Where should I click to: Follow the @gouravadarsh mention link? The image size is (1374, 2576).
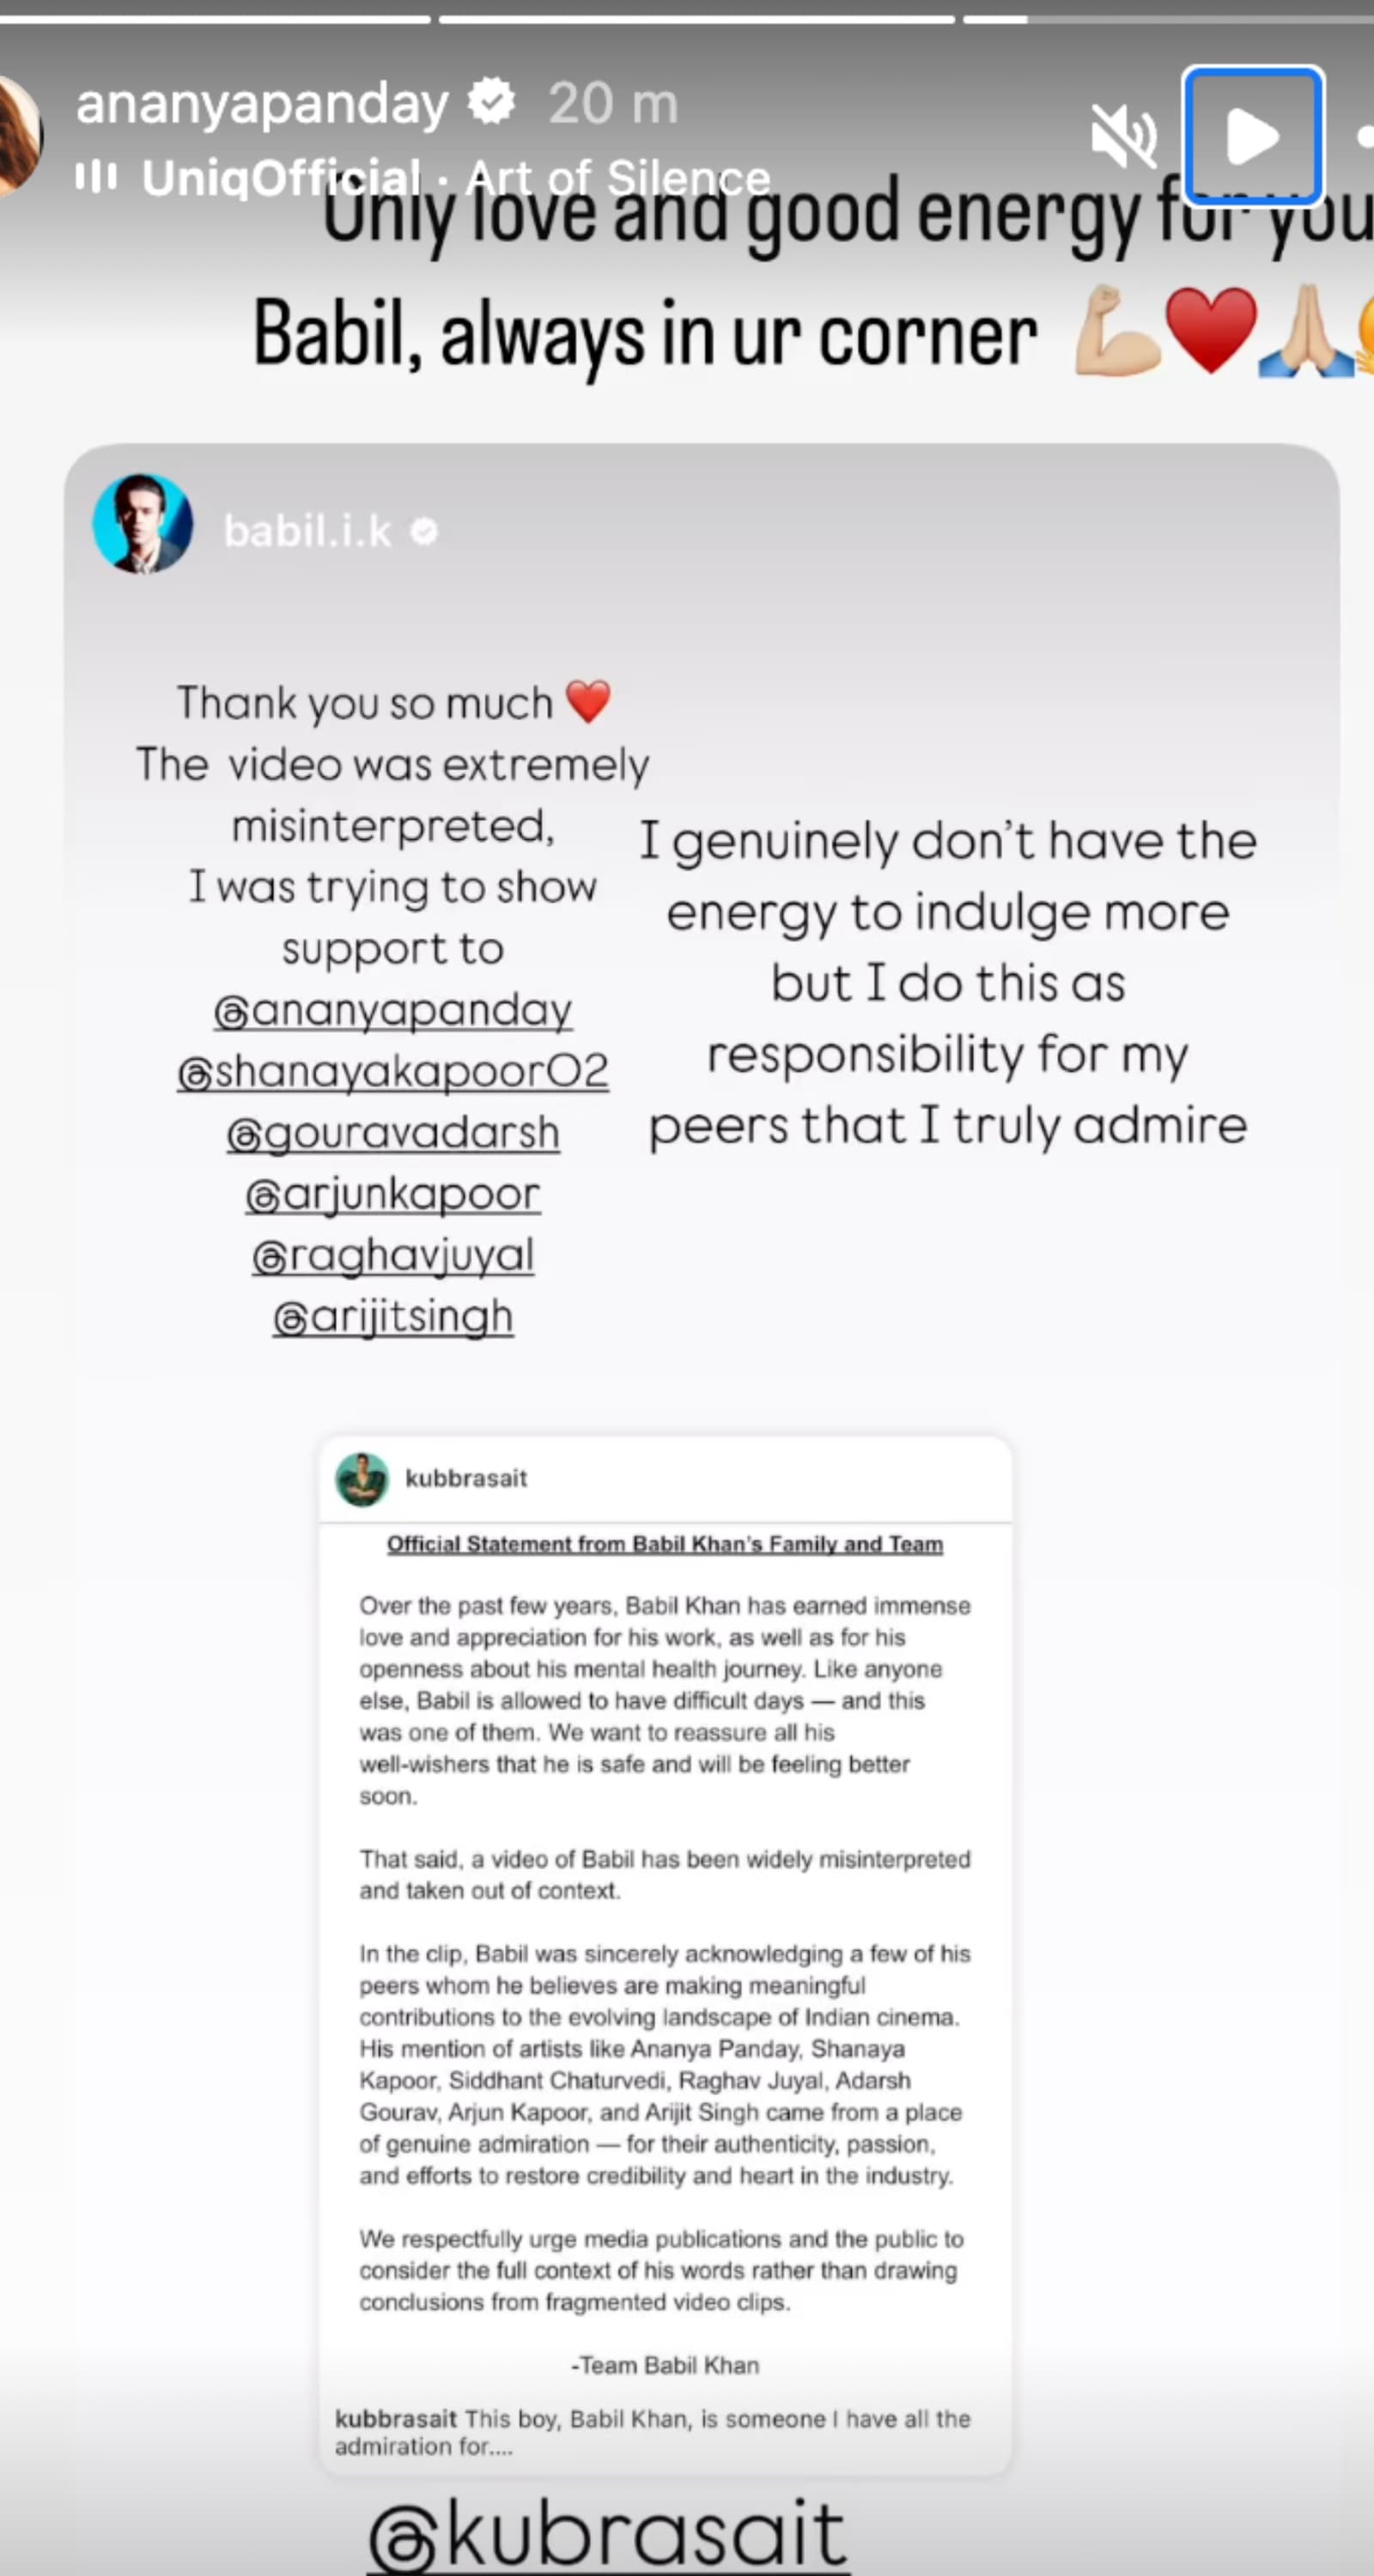click(393, 1133)
